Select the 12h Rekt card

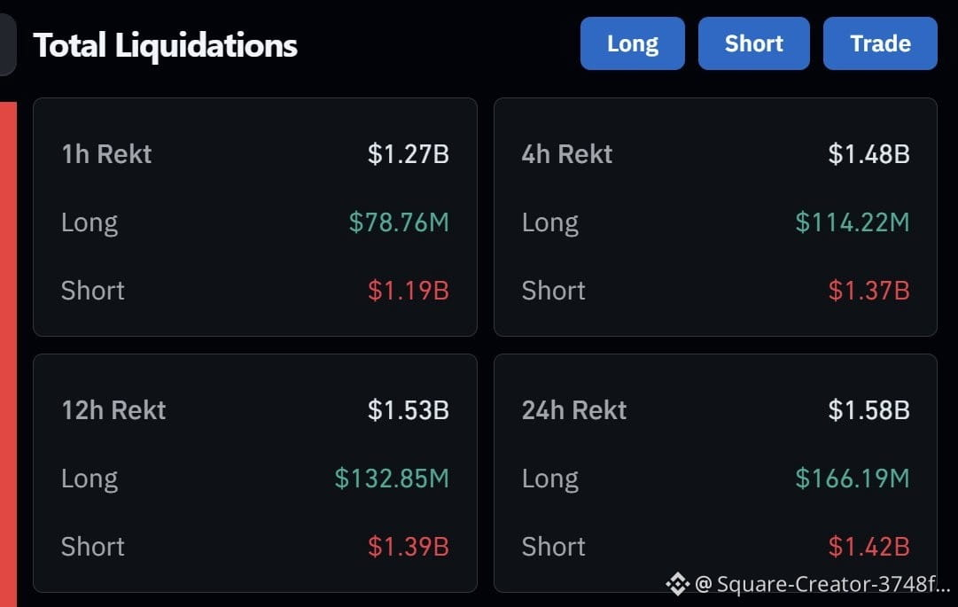(x=255, y=472)
